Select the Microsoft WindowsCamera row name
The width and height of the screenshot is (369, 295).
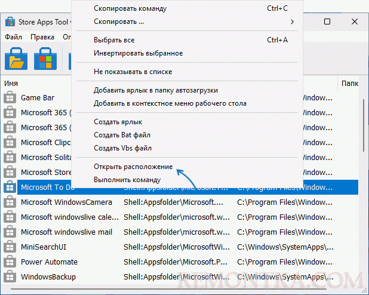pos(66,202)
